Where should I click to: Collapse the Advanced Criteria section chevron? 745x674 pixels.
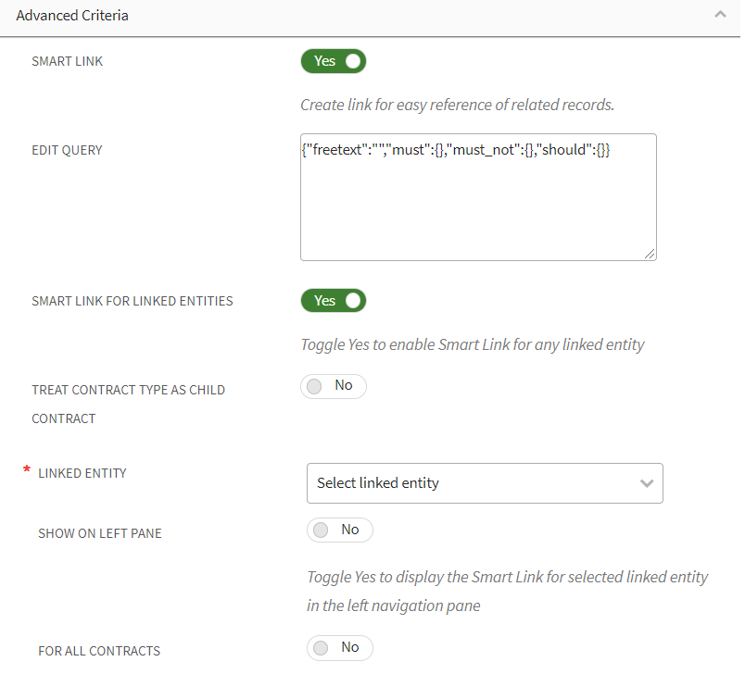(x=719, y=16)
